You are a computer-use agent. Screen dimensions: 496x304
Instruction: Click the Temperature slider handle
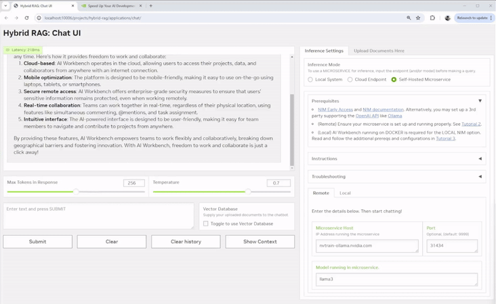[248, 191]
